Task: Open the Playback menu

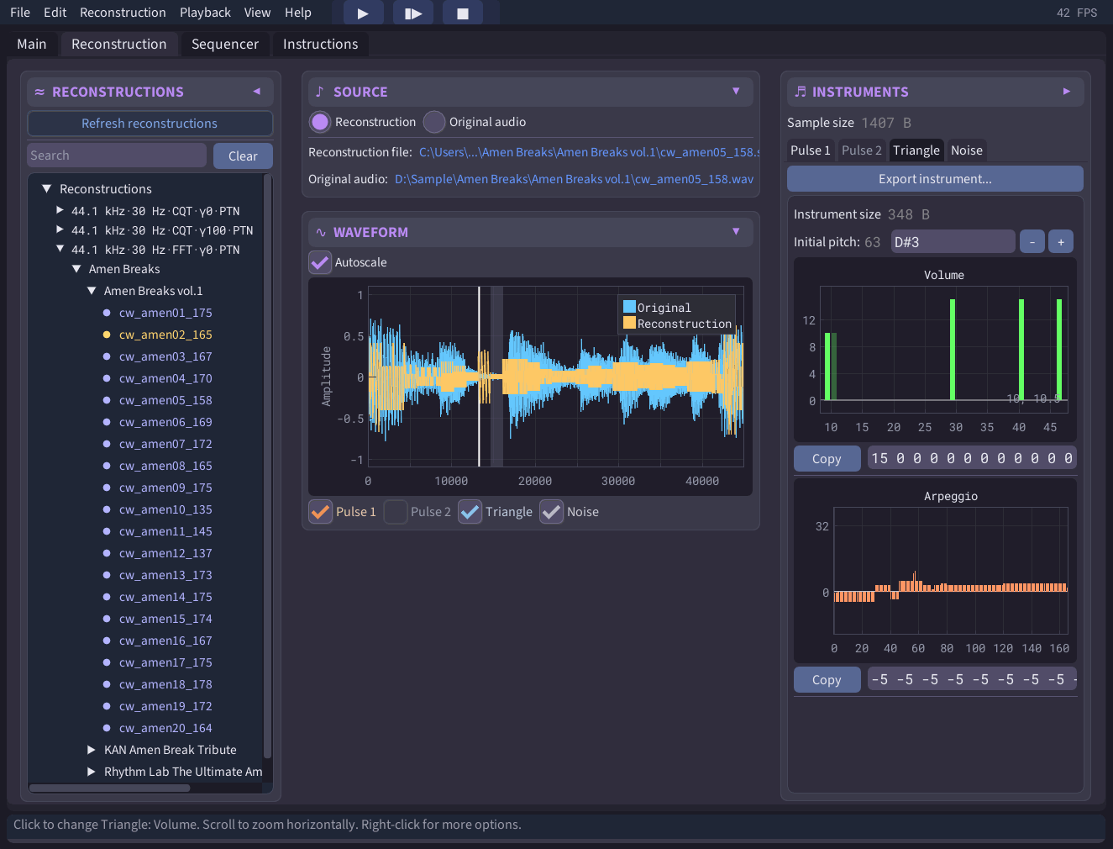Action: pyautogui.click(x=205, y=13)
